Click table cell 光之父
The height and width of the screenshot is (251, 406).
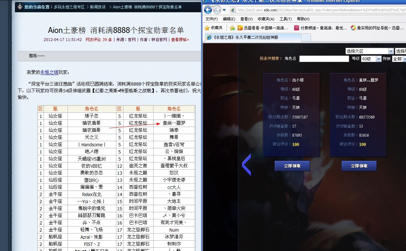[x=92, y=137]
